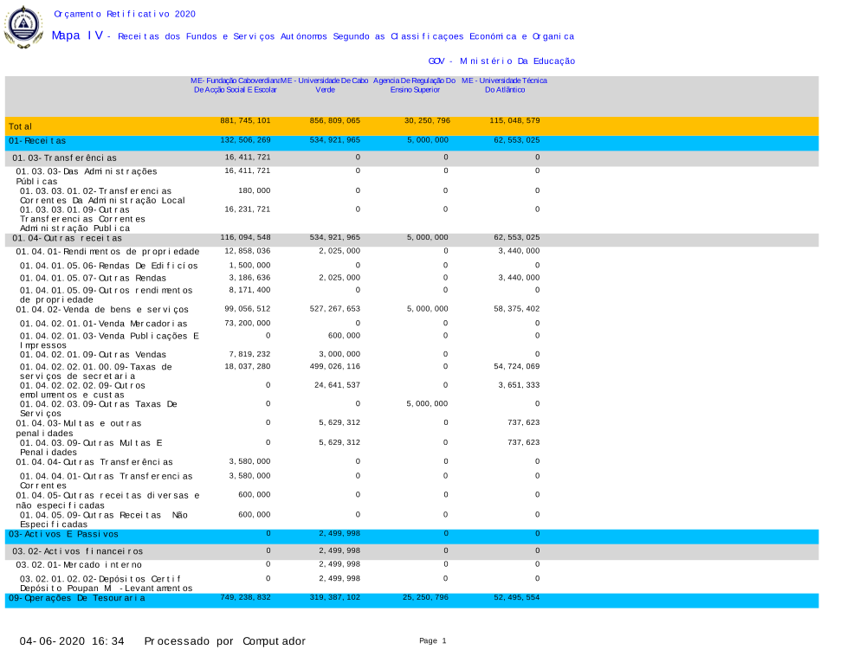Select the Universidade De Cabo Verde column header
866x669 pixels.
click(x=325, y=85)
